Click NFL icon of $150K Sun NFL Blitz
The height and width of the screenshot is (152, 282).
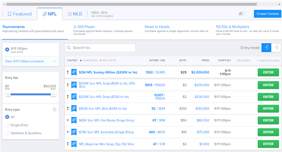pos(74,108)
